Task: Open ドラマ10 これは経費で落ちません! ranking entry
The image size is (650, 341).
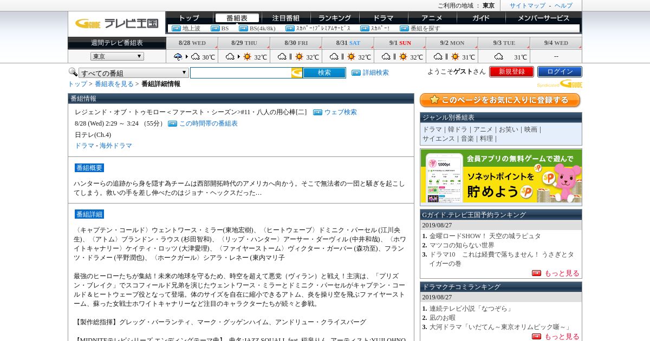Action: pyautogui.click(x=501, y=259)
